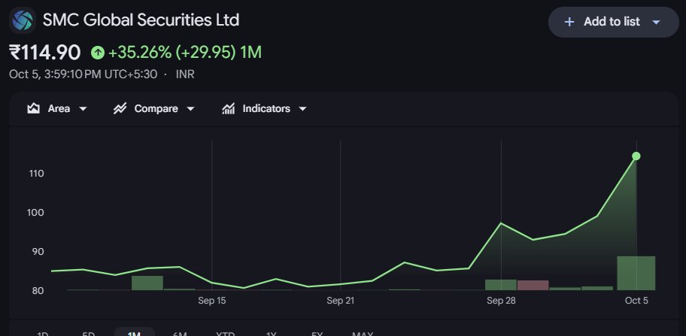Select the MAX time range tab
Image resolution: width=686 pixels, height=336 pixels.
click(x=363, y=334)
